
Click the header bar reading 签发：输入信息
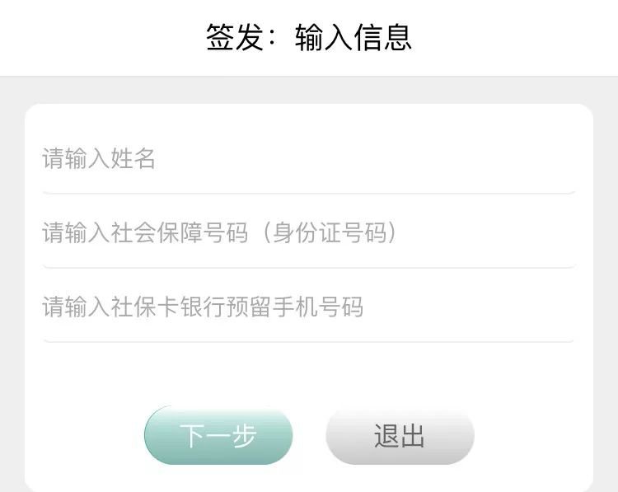click(309, 37)
